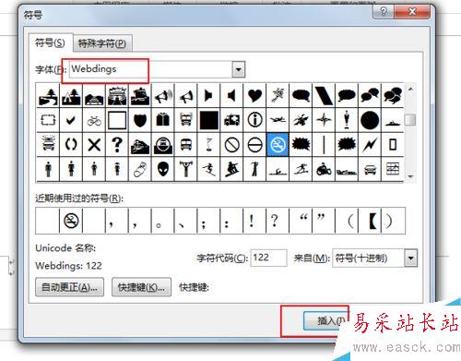Select the check mark symbol

tap(71, 120)
